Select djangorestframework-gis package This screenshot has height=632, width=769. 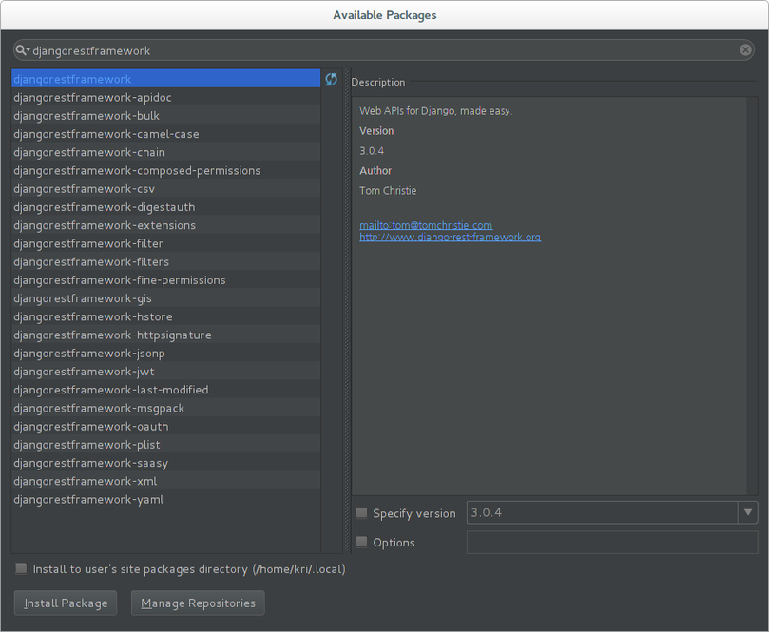point(165,298)
